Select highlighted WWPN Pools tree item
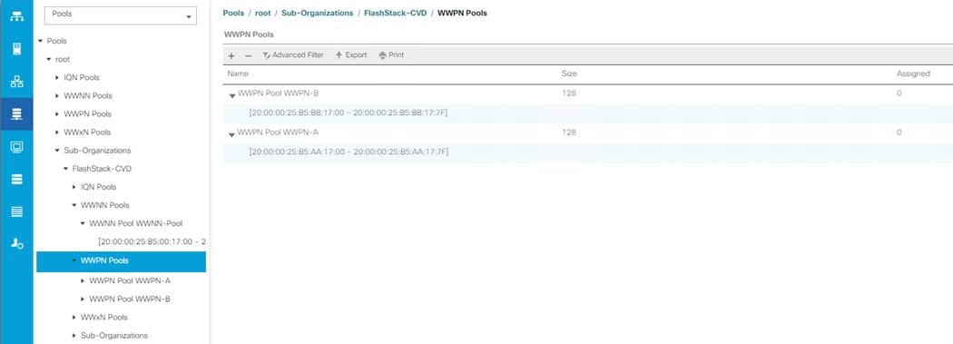This screenshot has width=953, height=344. tap(121, 260)
